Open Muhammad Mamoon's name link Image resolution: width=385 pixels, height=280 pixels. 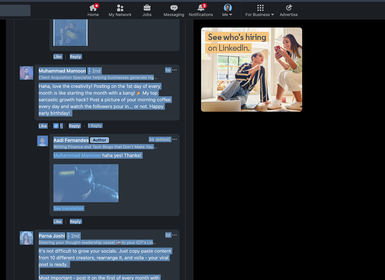62,71
